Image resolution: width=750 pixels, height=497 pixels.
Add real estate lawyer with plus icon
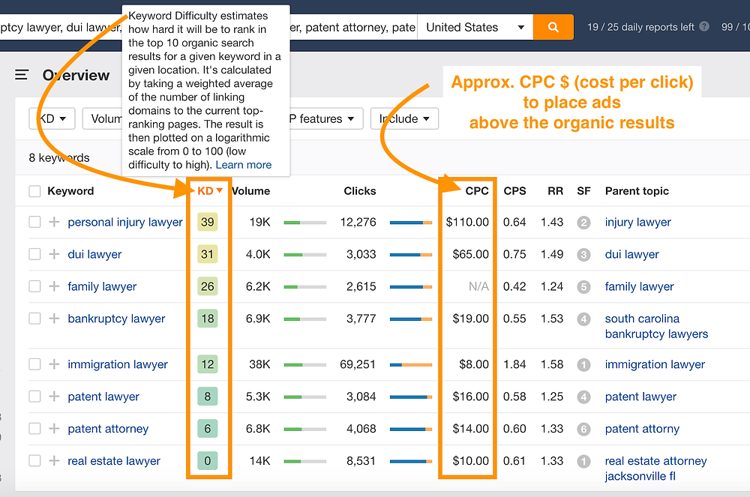[54, 461]
